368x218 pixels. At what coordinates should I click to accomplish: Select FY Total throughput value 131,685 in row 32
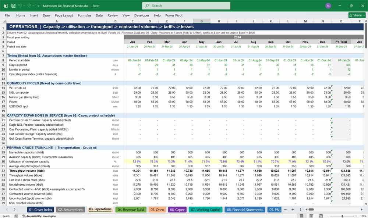pos(341,171)
